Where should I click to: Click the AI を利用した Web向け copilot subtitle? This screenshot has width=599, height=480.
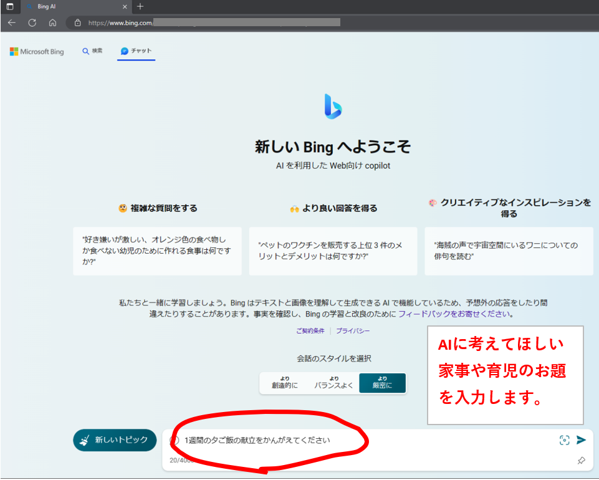(333, 166)
